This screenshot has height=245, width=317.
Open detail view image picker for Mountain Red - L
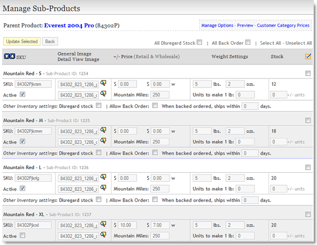(x=103, y=188)
